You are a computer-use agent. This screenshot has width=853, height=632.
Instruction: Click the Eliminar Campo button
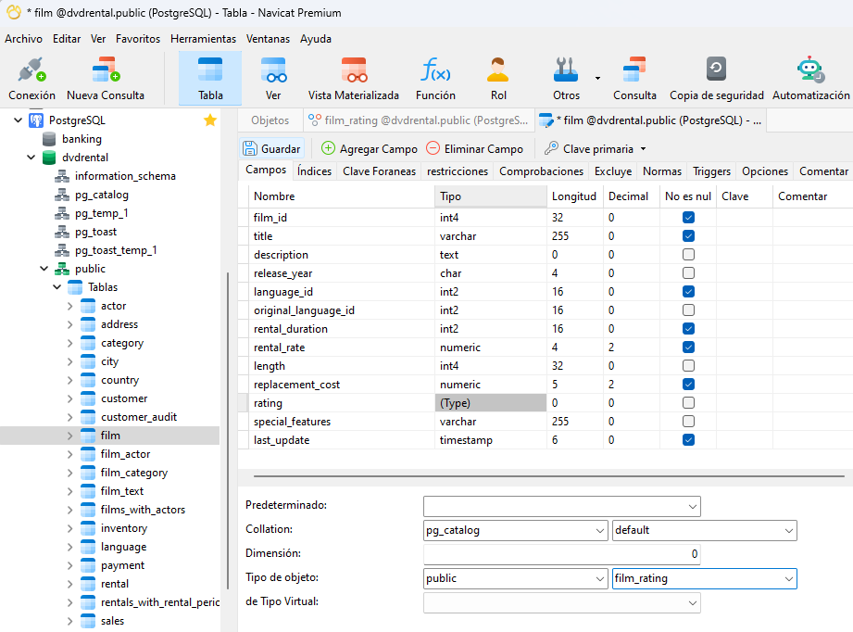[474, 148]
